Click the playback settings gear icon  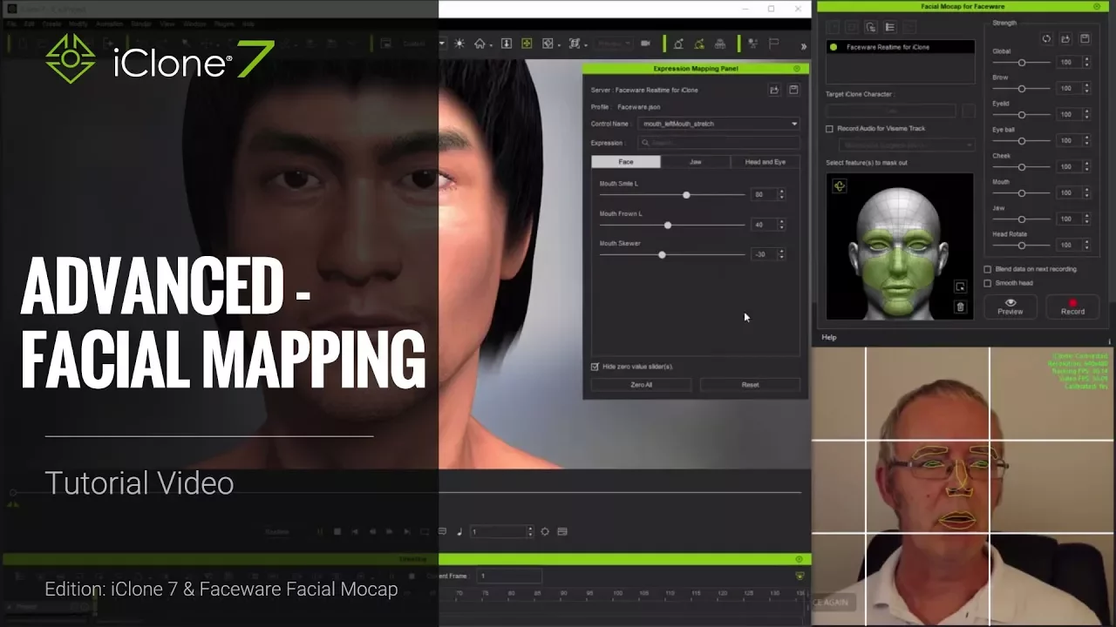point(545,531)
